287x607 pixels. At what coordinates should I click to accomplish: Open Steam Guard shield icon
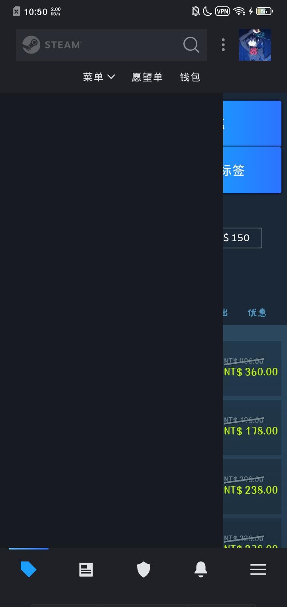point(143,569)
